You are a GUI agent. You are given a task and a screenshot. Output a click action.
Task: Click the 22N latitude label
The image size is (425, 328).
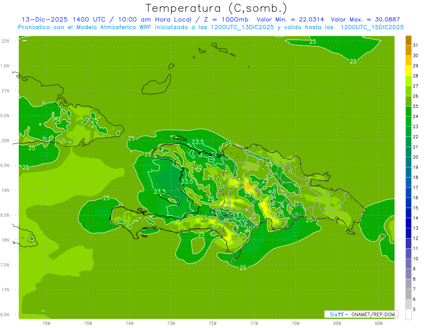[x=6, y=41]
